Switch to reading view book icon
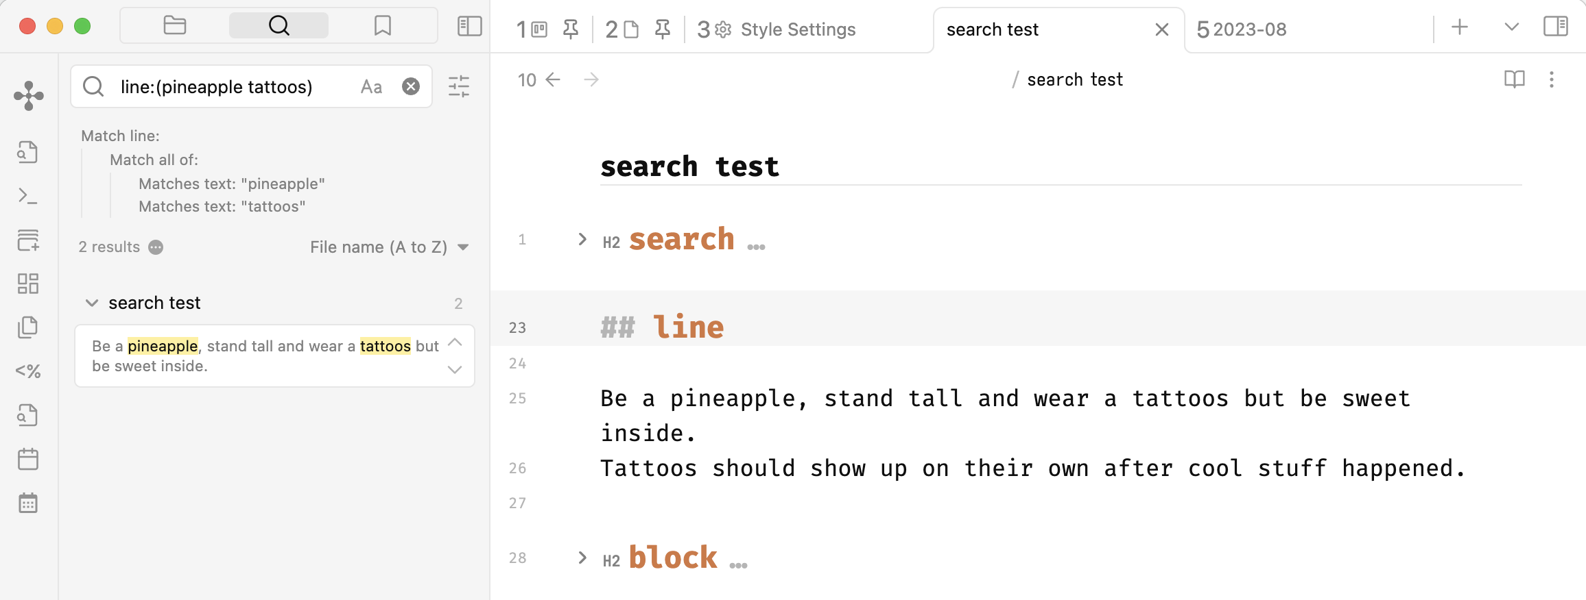 click(1514, 79)
